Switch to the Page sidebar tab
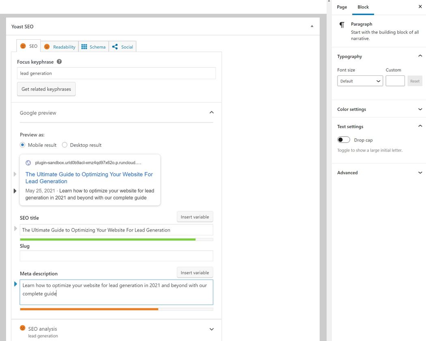Screen dimensions: 426x341 click(x=342, y=7)
